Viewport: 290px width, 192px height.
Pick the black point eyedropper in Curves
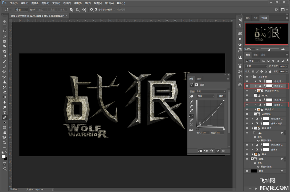click(191, 102)
